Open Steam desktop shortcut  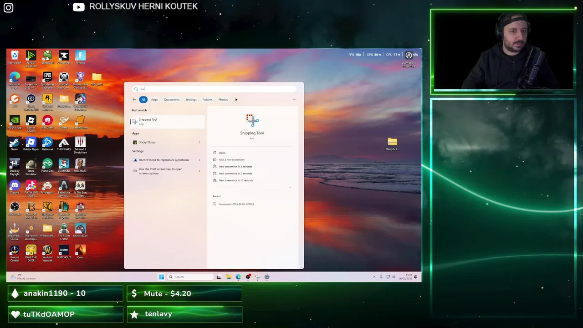(15, 144)
